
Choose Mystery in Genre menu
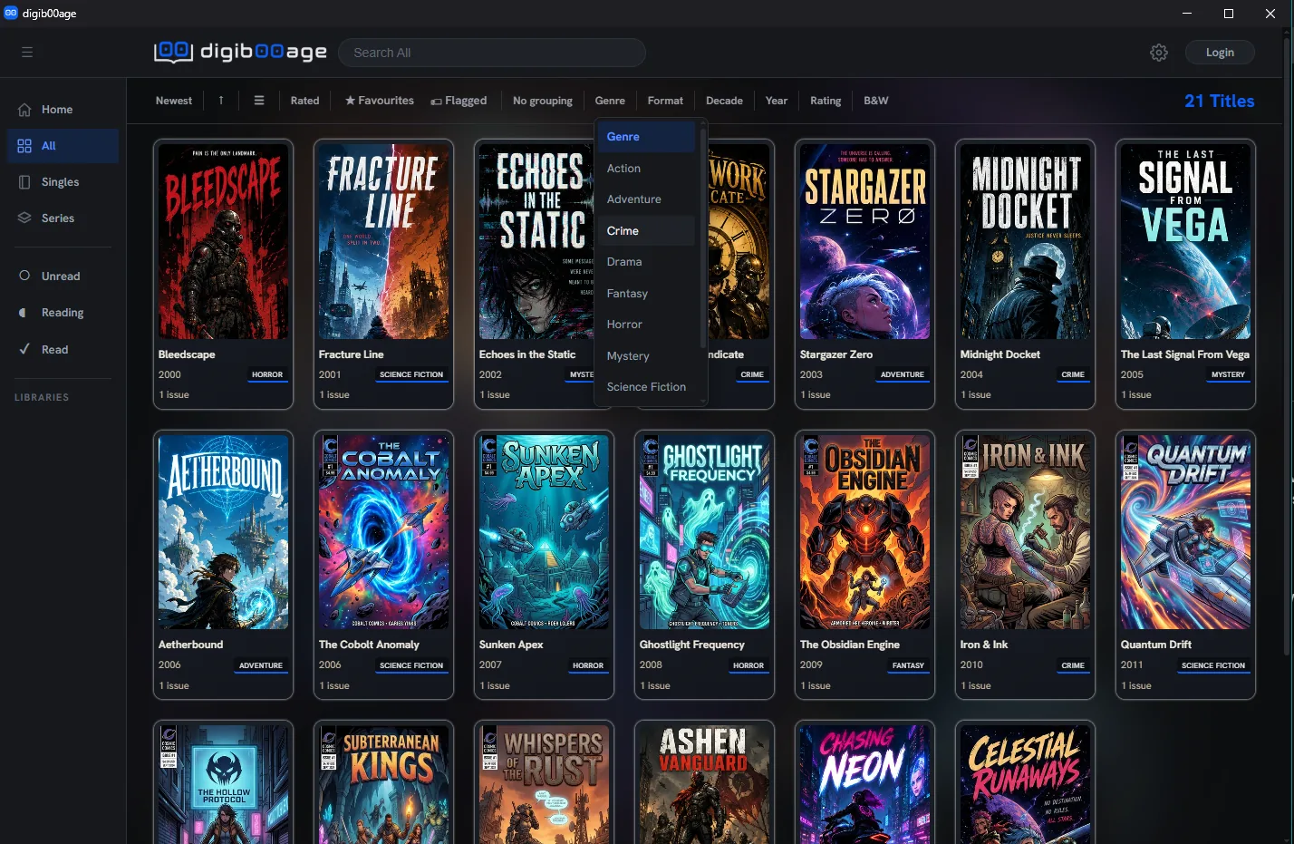(x=646, y=356)
